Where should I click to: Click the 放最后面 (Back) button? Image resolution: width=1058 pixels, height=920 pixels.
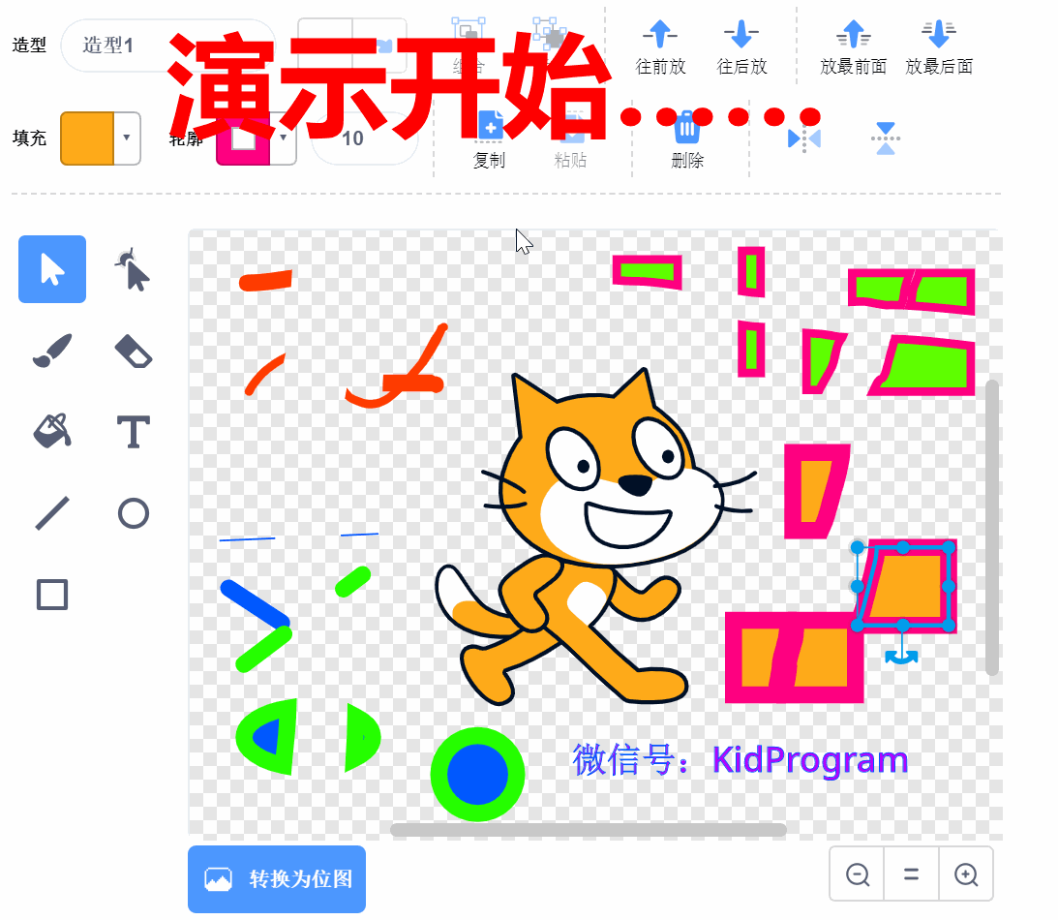pos(939,47)
